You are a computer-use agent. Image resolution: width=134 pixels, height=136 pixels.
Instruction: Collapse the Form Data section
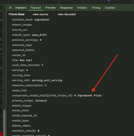[x=9, y=14]
